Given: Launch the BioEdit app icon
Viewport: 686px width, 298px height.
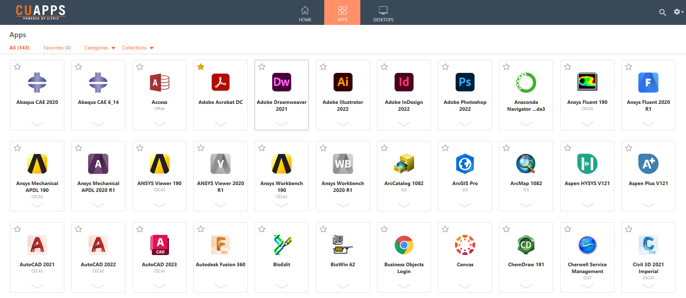Looking at the screenshot, I should point(282,245).
